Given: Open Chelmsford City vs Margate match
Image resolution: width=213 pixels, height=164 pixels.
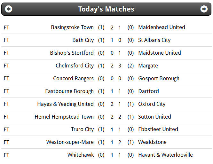Looking at the screenshot, I should [106, 66].
